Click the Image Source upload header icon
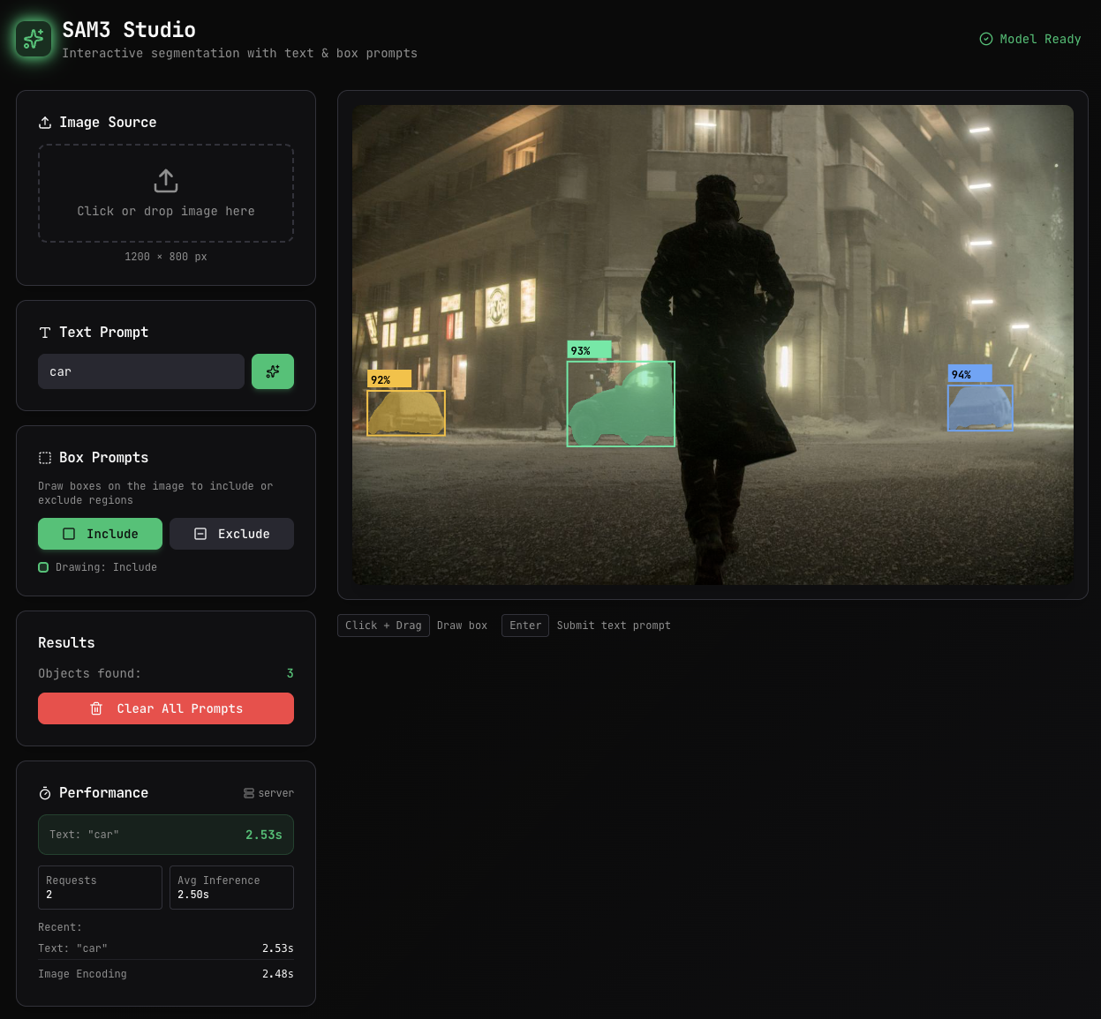 pyautogui.click(x=45, y=123)
